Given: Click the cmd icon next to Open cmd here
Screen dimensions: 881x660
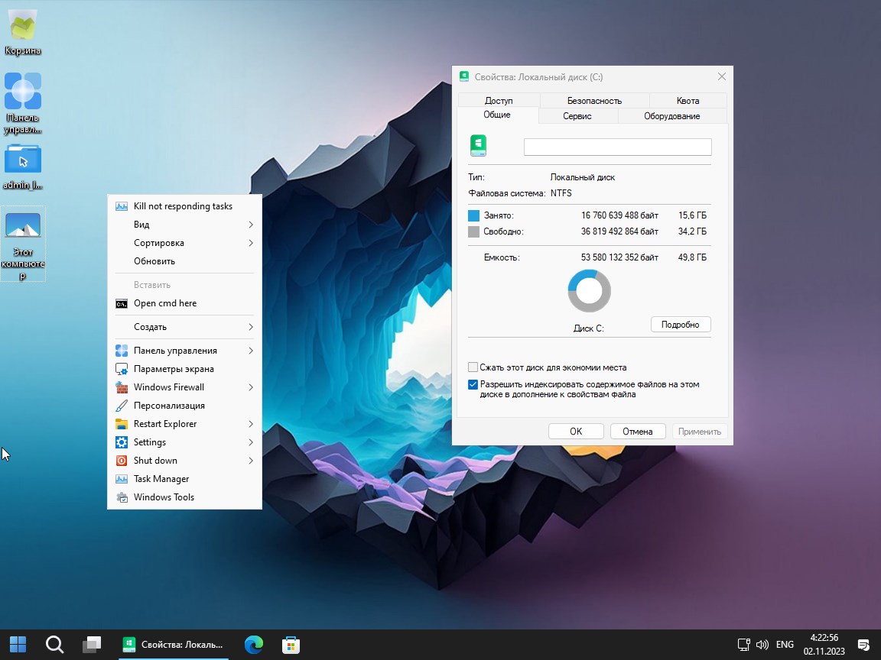Looking at the screenshot, I should tap(122, 303).
